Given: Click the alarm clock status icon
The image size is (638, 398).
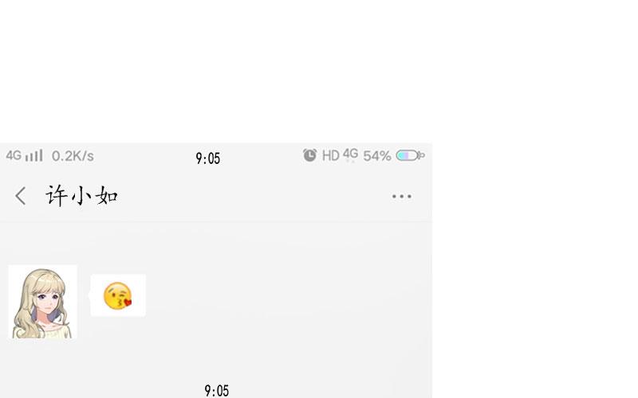Looking at the screenshot, I should tap(309, 155).
